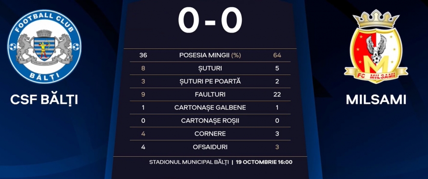Viewport: 428px width, 179px height.
Task: Click the CSF Bălți club crest logo
Action: 44,46
